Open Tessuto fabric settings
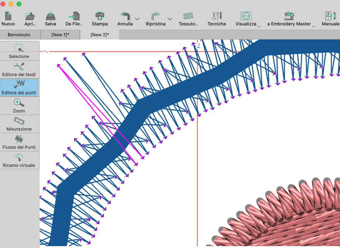Screen dimensions: 340x248 point(188,16)
